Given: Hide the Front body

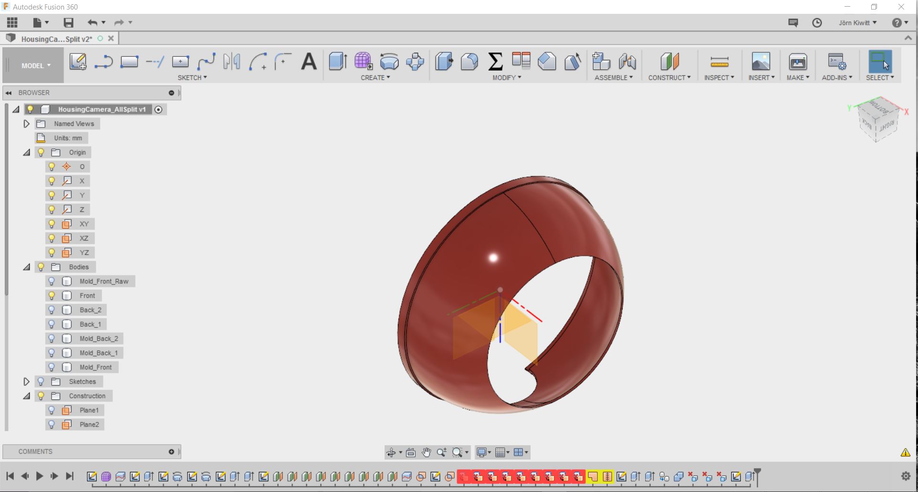Looking at the screenshot, I should tap(52, 295).
